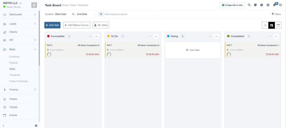Open the three-dot menu of Doing column
The image size is (286, 128).
216,36
